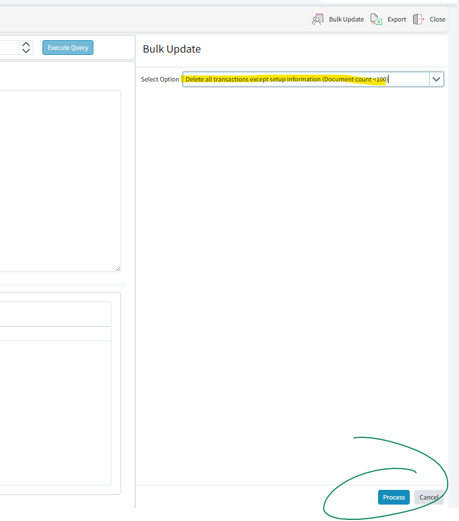Choose the Export toolbar label
Image resolution: width=459 pixels, height=521 pixels.
(x=397, y=19)
